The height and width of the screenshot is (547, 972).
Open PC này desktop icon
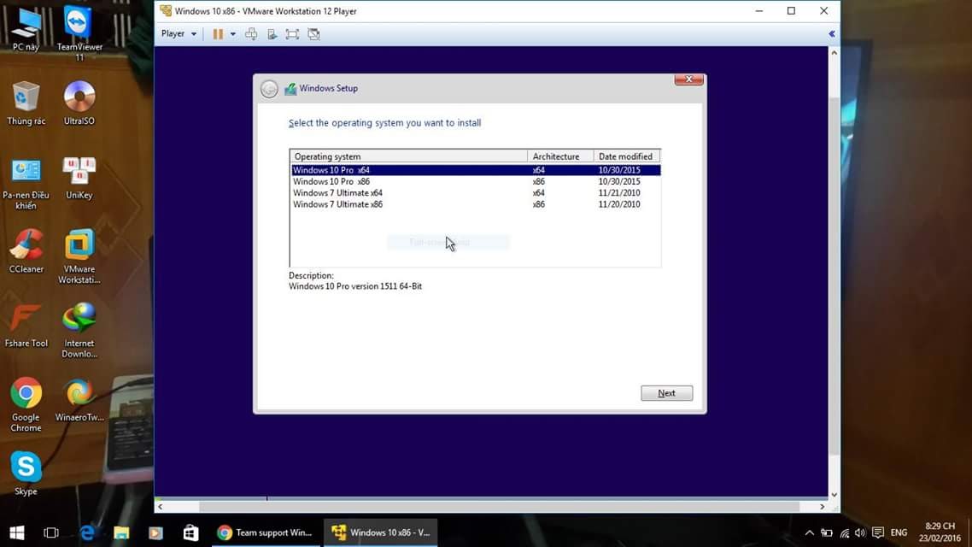pos(26,29)
